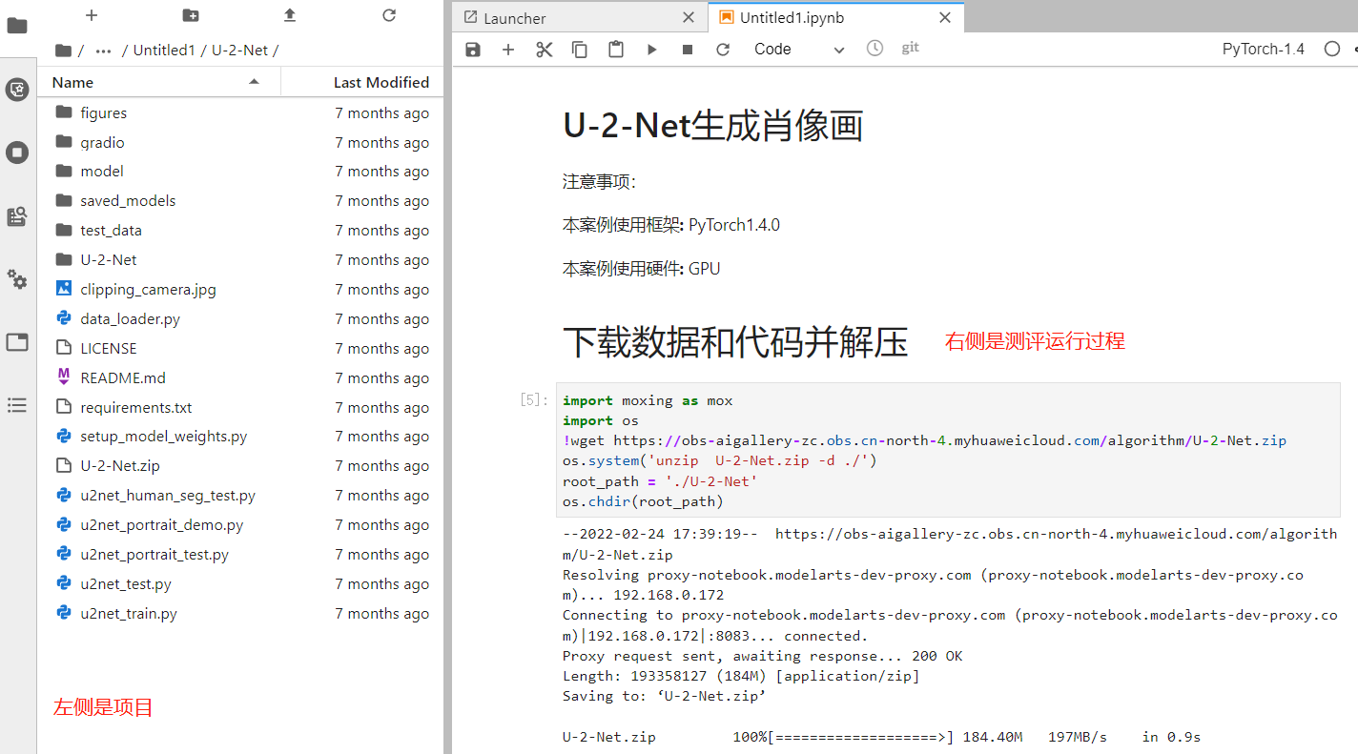Open the gears settings sidebar panel

click(17, 279)
